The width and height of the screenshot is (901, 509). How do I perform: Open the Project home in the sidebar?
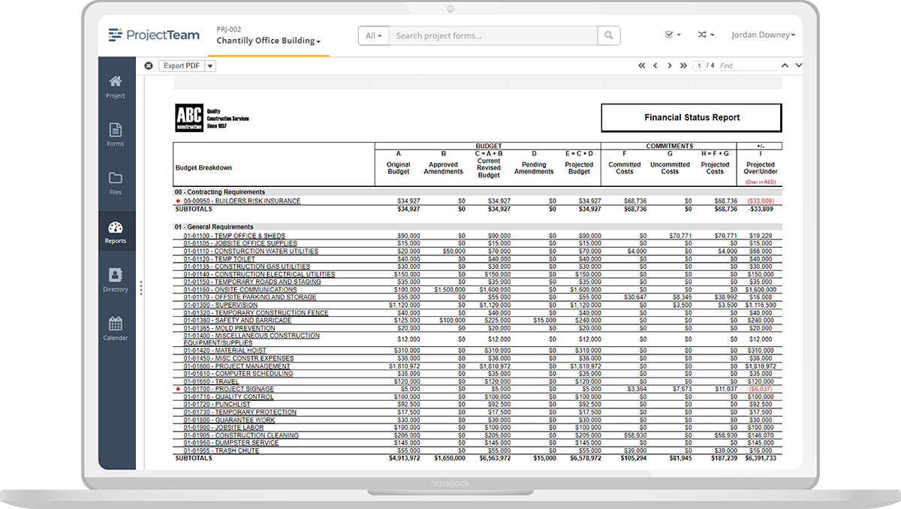pos(116,86)
